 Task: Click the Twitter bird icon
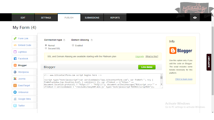[x=15, y=106]
